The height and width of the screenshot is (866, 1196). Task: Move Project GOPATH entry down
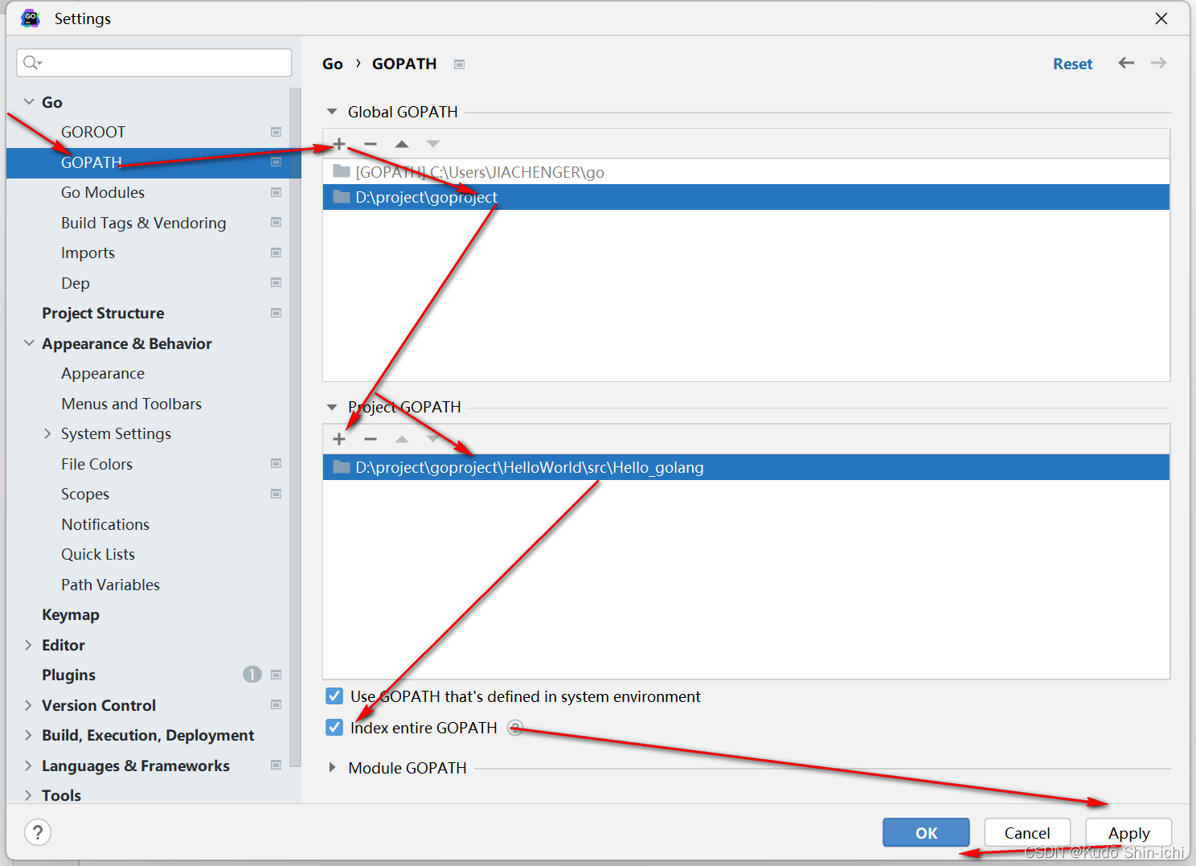(x=433, y=439)
